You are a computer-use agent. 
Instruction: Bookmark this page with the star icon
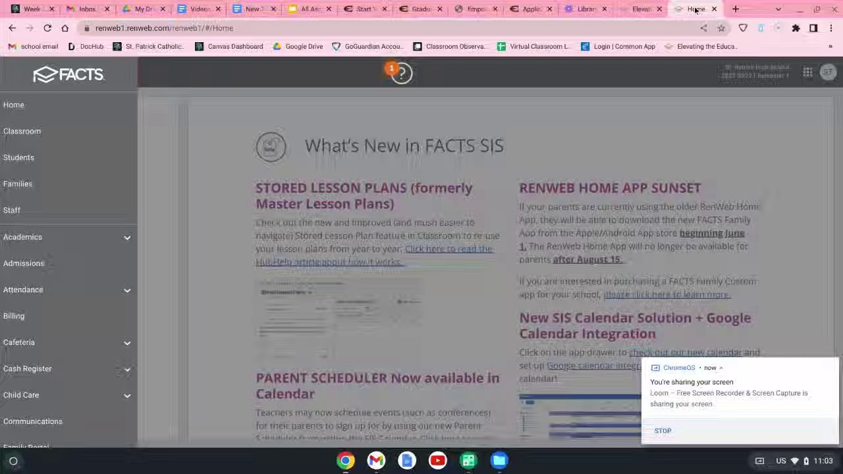tap(721, 28)
